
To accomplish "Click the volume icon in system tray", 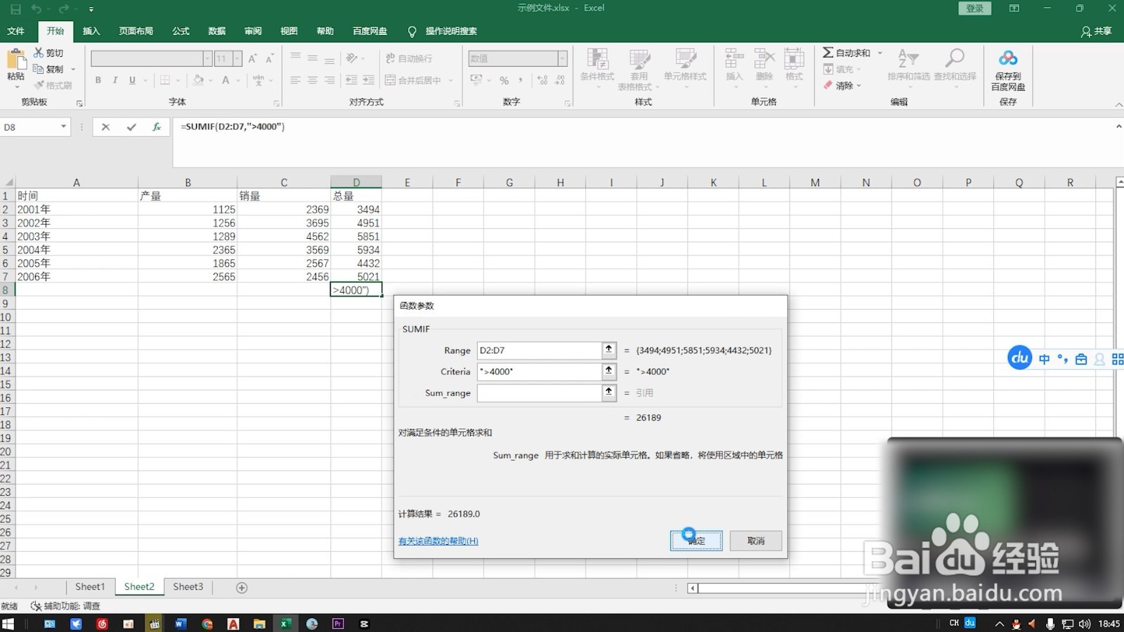I will click(1085, 624).
